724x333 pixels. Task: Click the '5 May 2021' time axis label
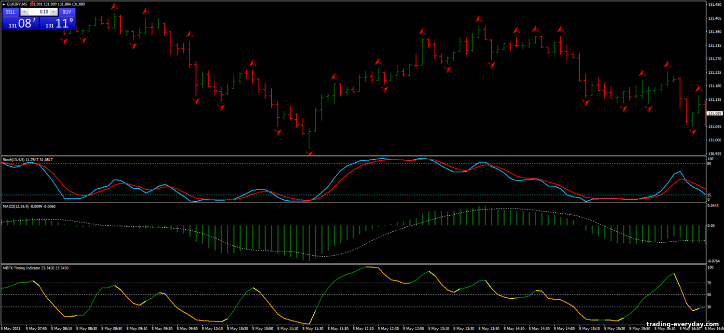[11, 329]
